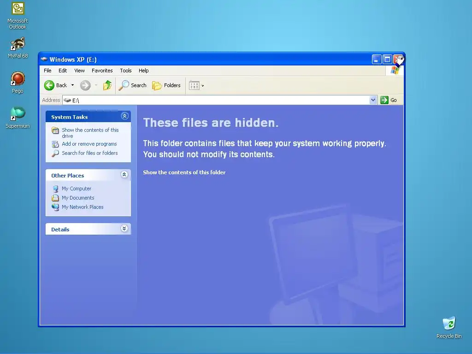The height and width of the screenshot is (354, 472).
Task: Select the Supermium desktop shortcut
Action: (18, 118)
